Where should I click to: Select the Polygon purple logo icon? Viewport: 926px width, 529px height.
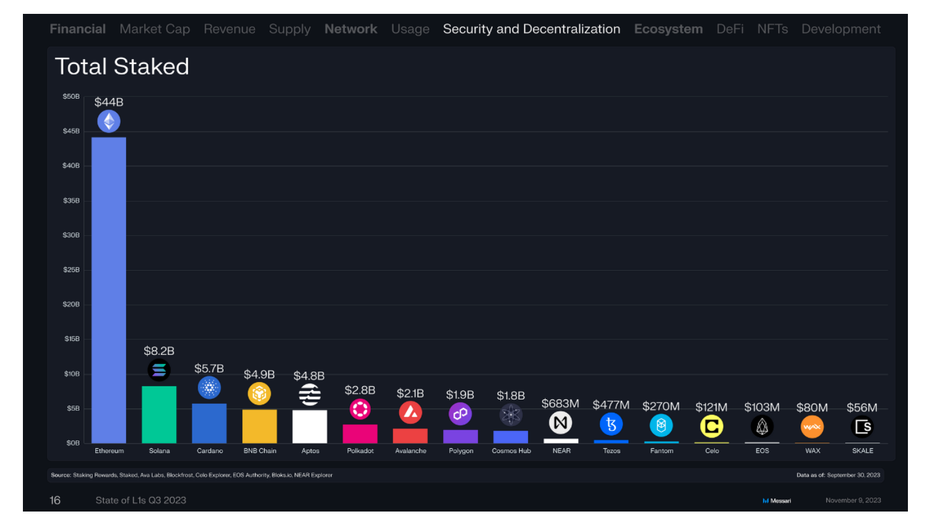(461, 414)
